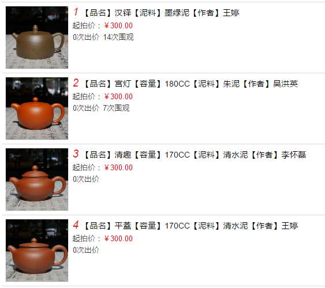Click 14次围观 view count text

click(x=118, y=38)
